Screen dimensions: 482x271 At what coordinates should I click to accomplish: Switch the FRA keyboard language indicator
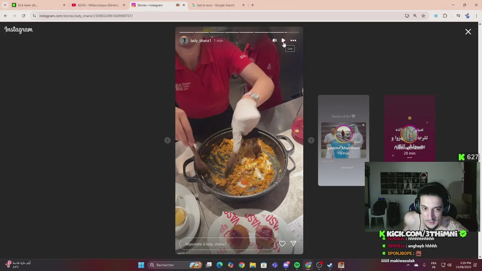[x=434, y=265]
